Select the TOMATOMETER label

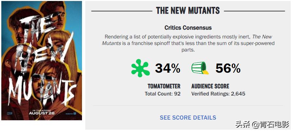(x=164, y=86)
